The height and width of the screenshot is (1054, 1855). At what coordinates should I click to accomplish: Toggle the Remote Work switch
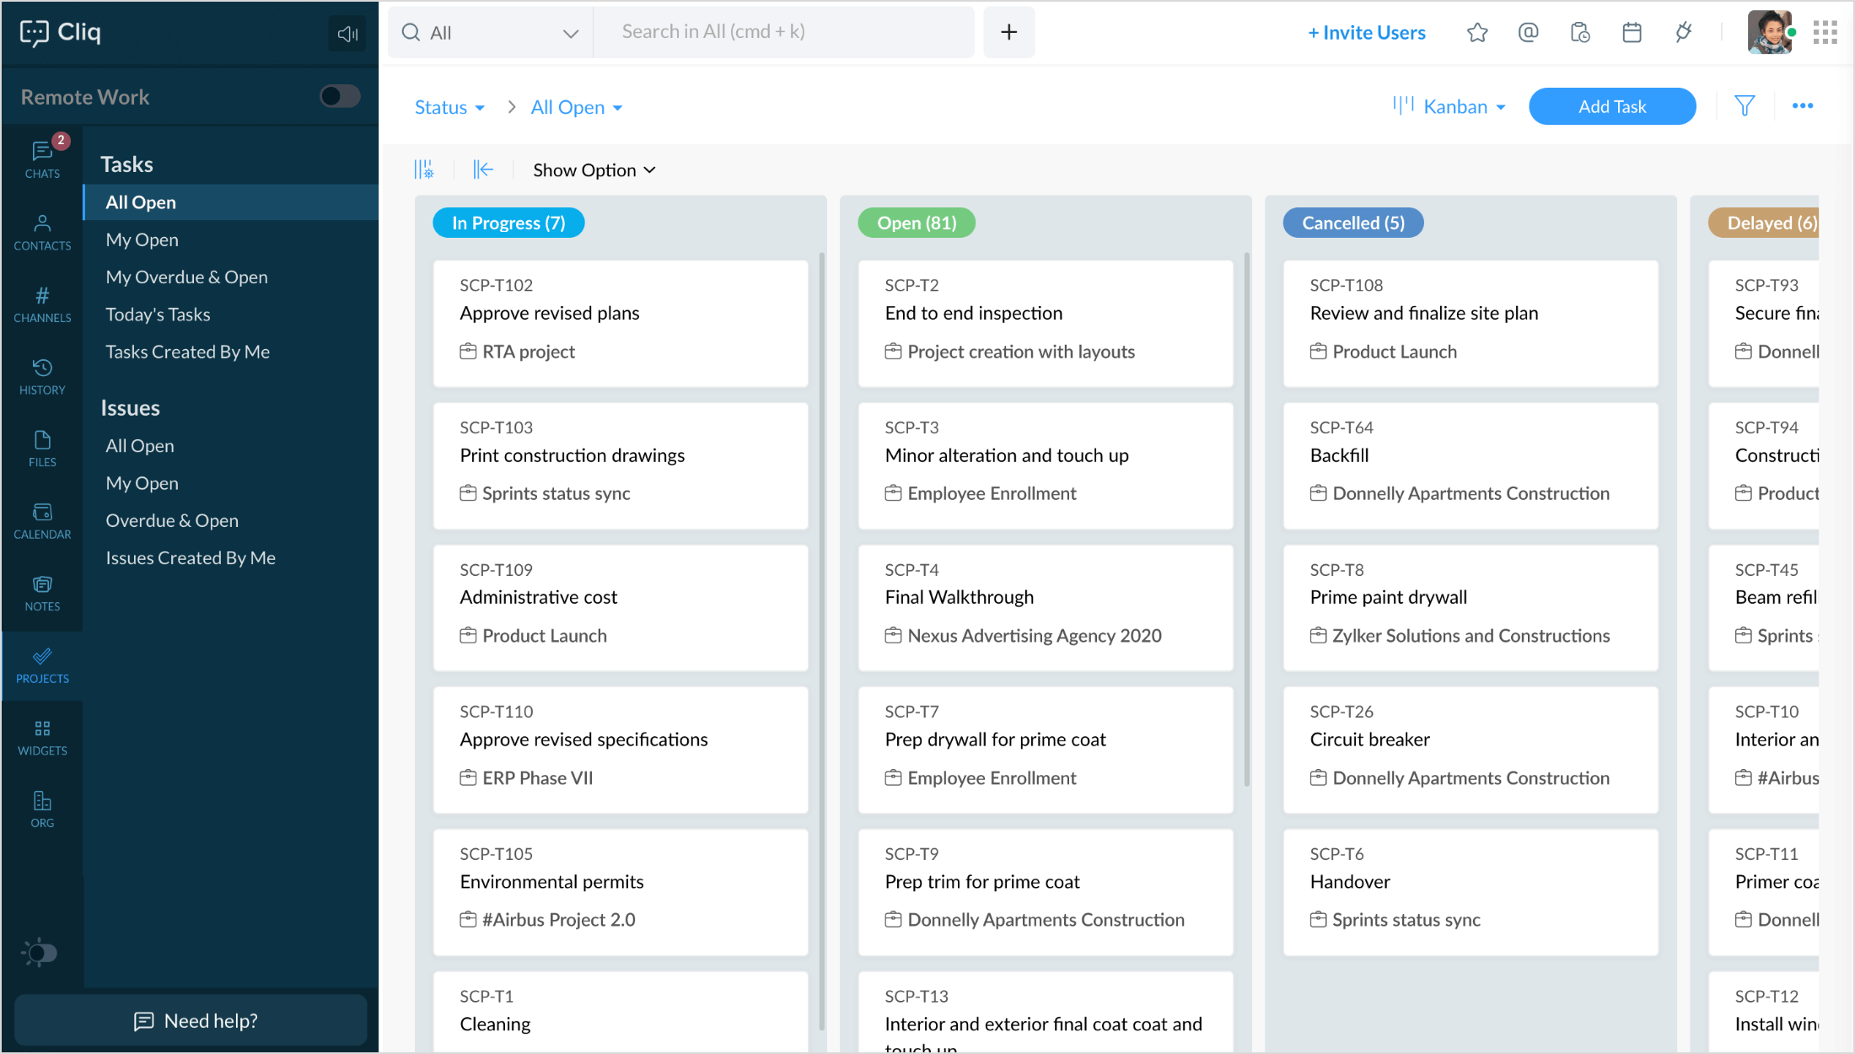(340, 96)
